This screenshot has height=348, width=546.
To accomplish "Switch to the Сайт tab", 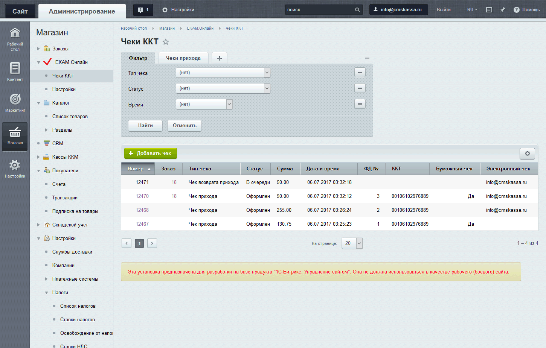I will pyautogui.click(x=20, y=11).
